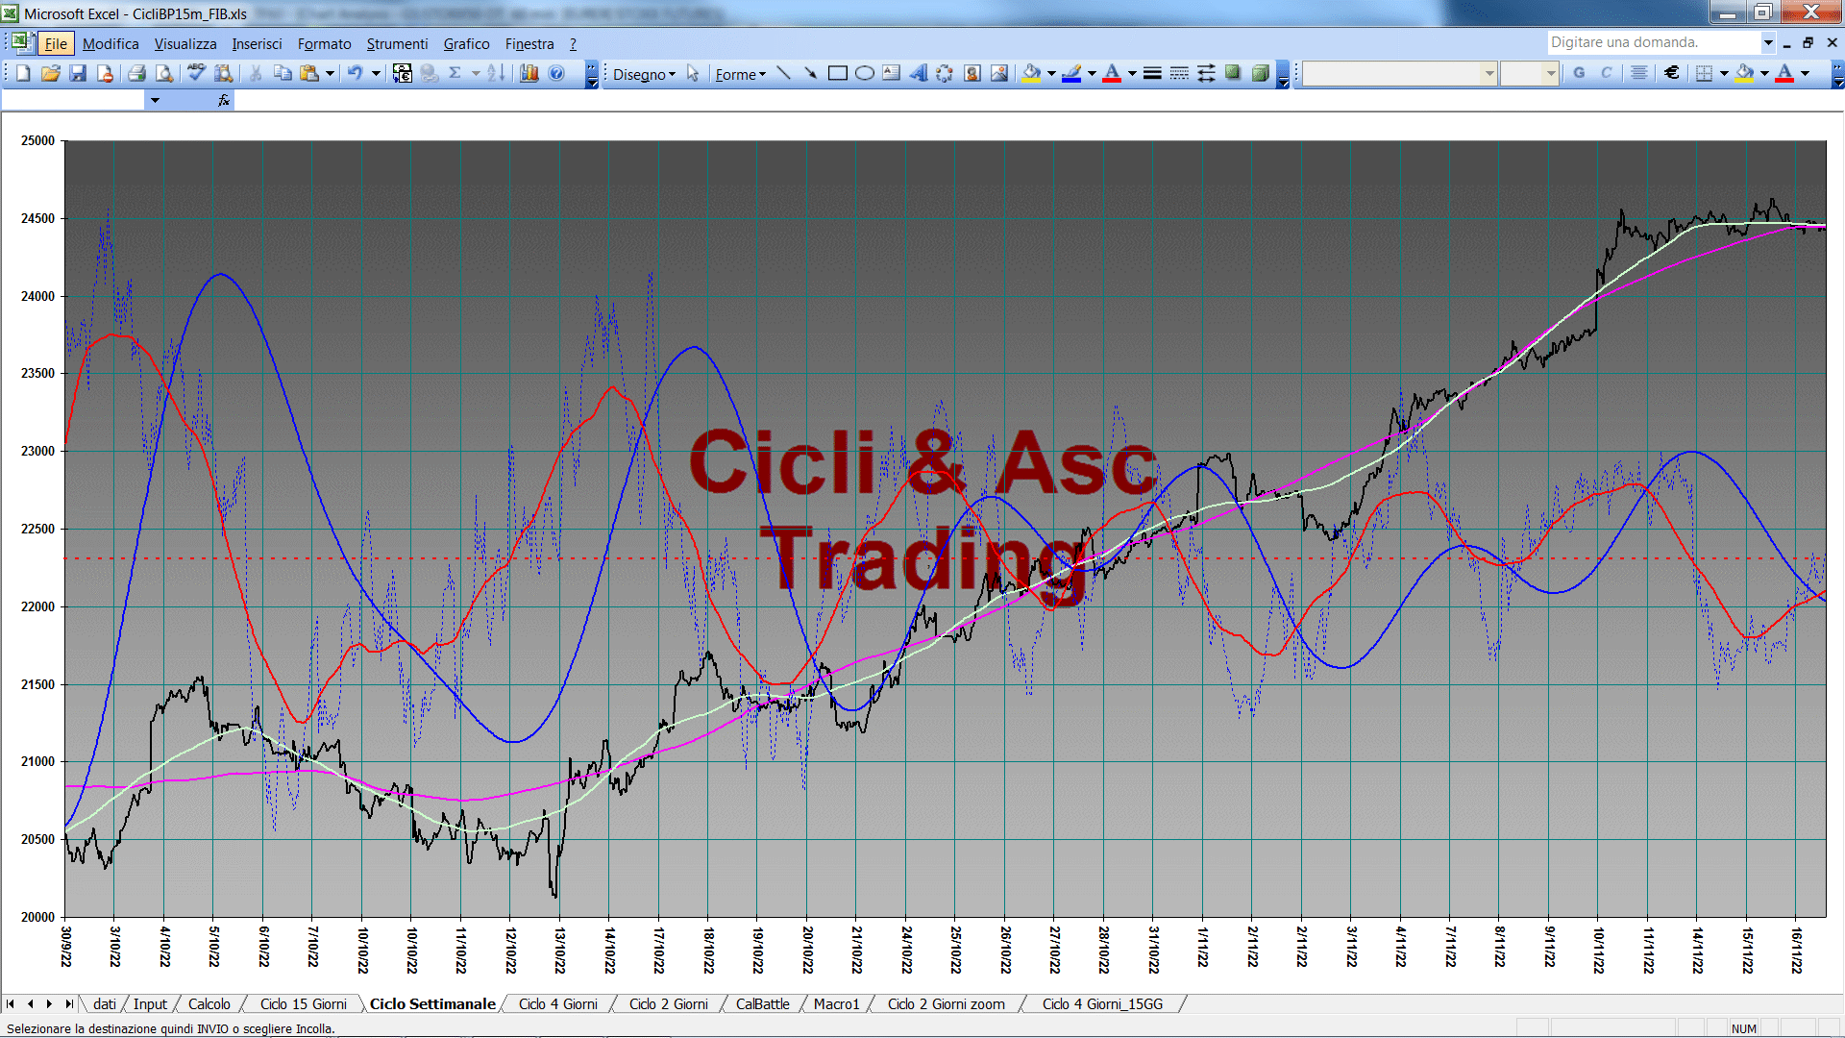Open the Font size combo box

point(1529,73)
